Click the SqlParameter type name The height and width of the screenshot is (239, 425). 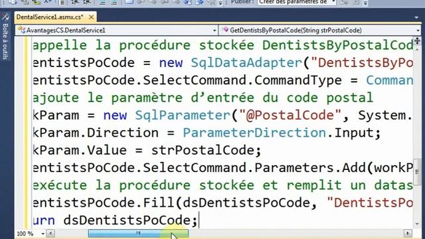click(x=183, y=116)
